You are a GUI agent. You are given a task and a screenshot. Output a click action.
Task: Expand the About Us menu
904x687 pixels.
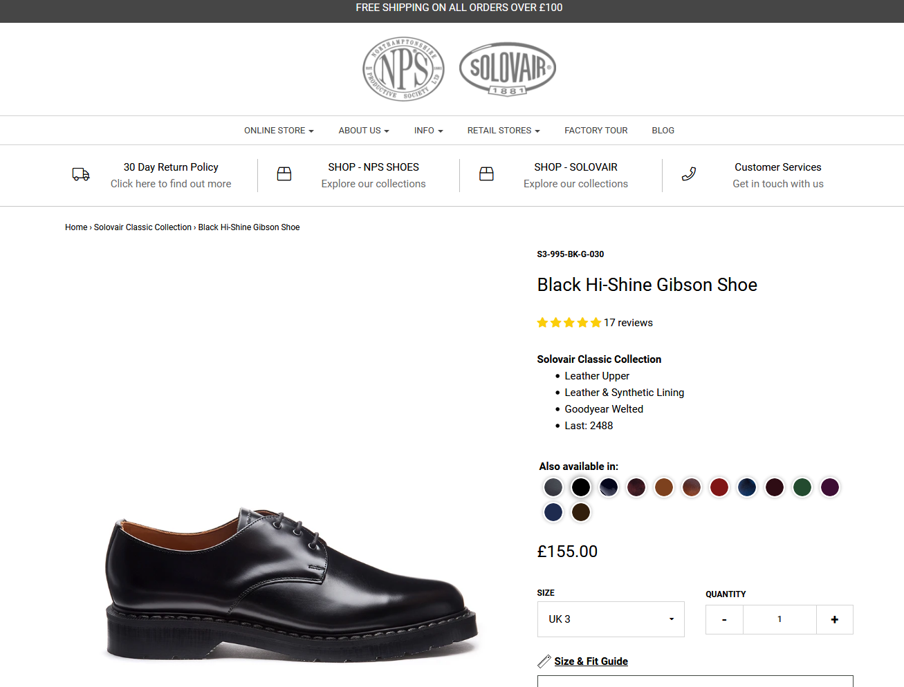pyautogui.click(x=364, y=131)
